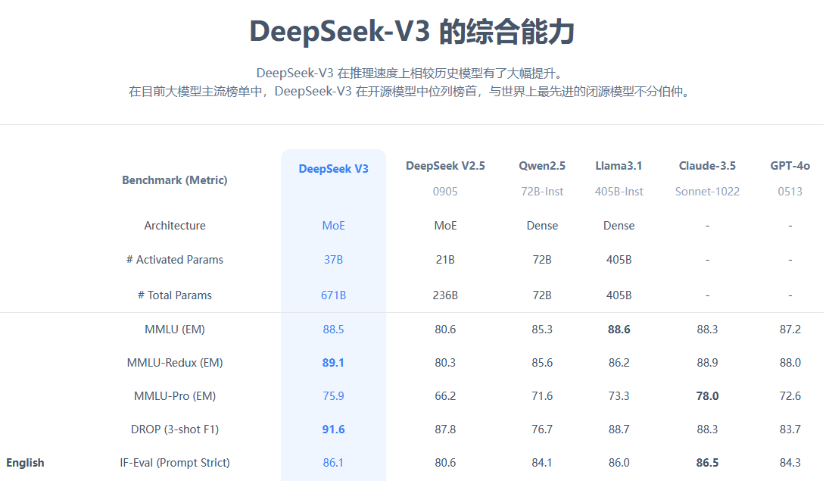This screenshot has height=481, width=829.
Task: Select the bold 89.1 MMLU-Redux score
Action: coord(333,362)
